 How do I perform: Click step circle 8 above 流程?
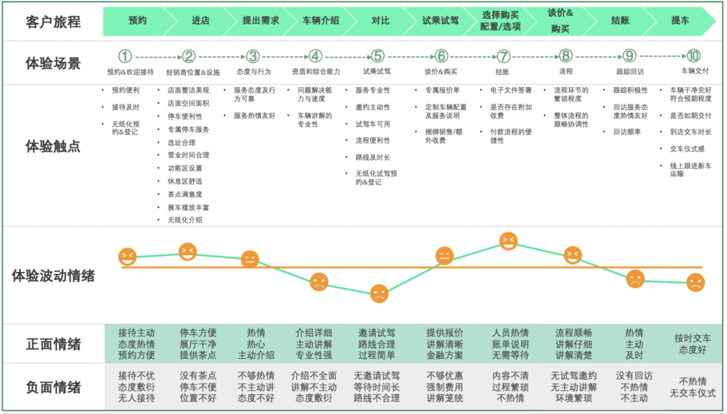[x=565, y=57]
